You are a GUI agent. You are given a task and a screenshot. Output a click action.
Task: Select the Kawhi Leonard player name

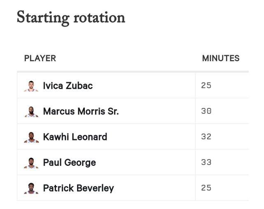[x=75, y=137]
